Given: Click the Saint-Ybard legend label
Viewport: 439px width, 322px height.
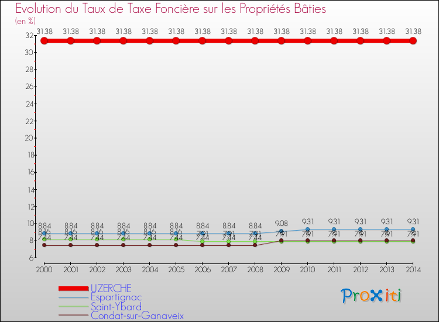Looking at the screenshot, I should tap(116, 307).
